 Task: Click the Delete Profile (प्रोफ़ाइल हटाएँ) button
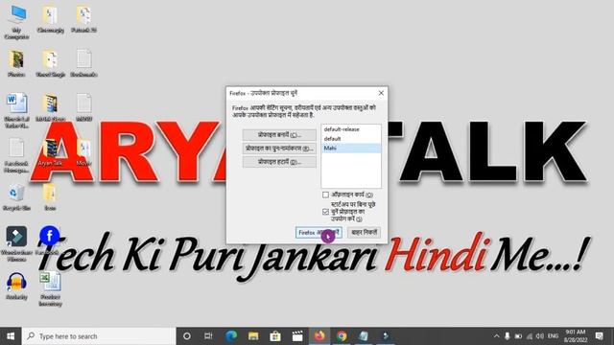pyautogui.click(x=279, y=162)
